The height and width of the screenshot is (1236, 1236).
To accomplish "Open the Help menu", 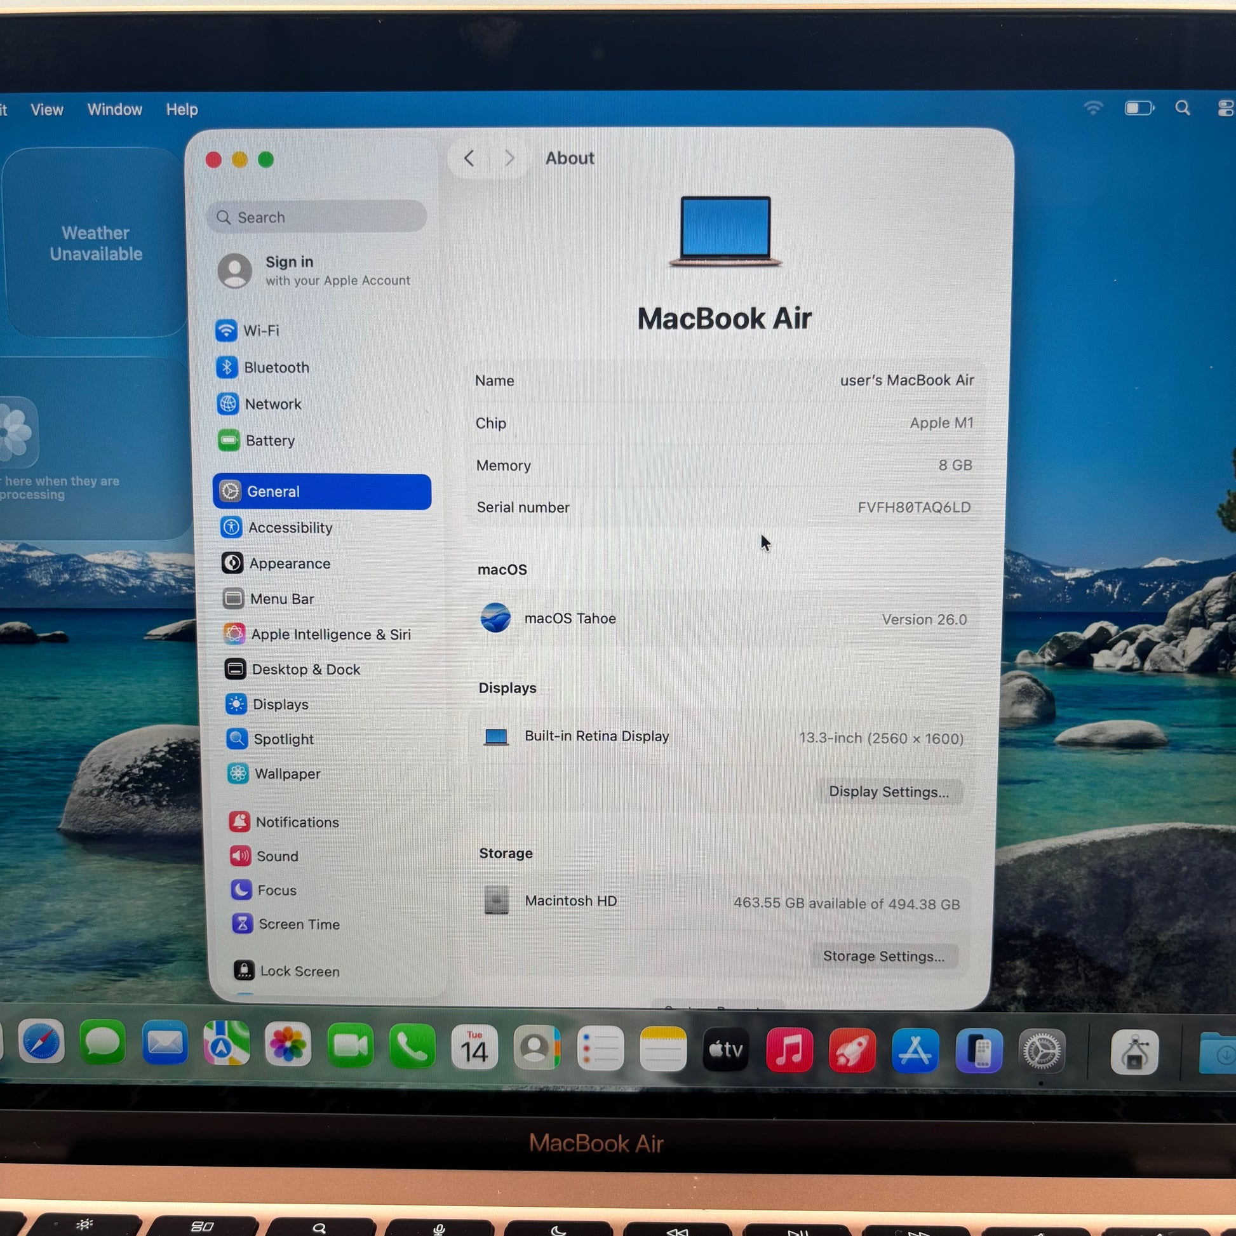I will [182, 109].
